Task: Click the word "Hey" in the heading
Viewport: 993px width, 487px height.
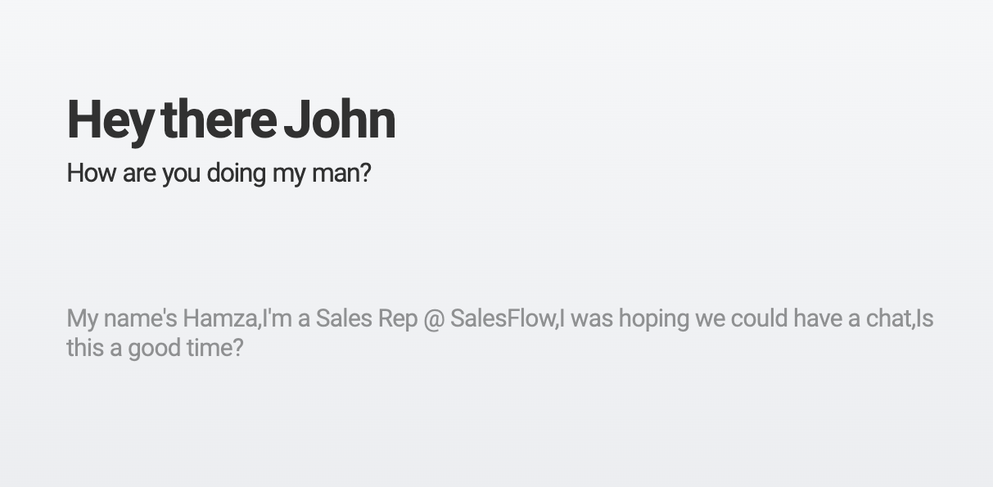Action: 110,121
